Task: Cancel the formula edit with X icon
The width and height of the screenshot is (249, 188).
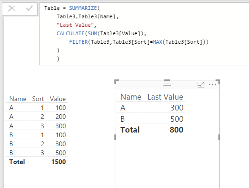Action: (12, 8)
